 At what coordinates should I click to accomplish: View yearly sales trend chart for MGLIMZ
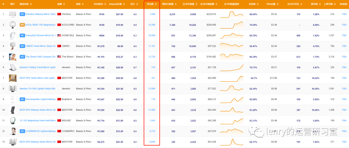[x=232, y=121]
